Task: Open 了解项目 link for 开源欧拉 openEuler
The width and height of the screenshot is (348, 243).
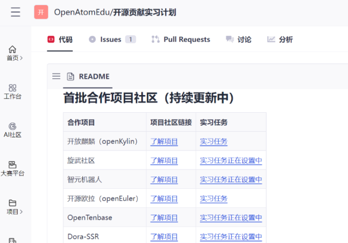Action: [x=164, y=199]
